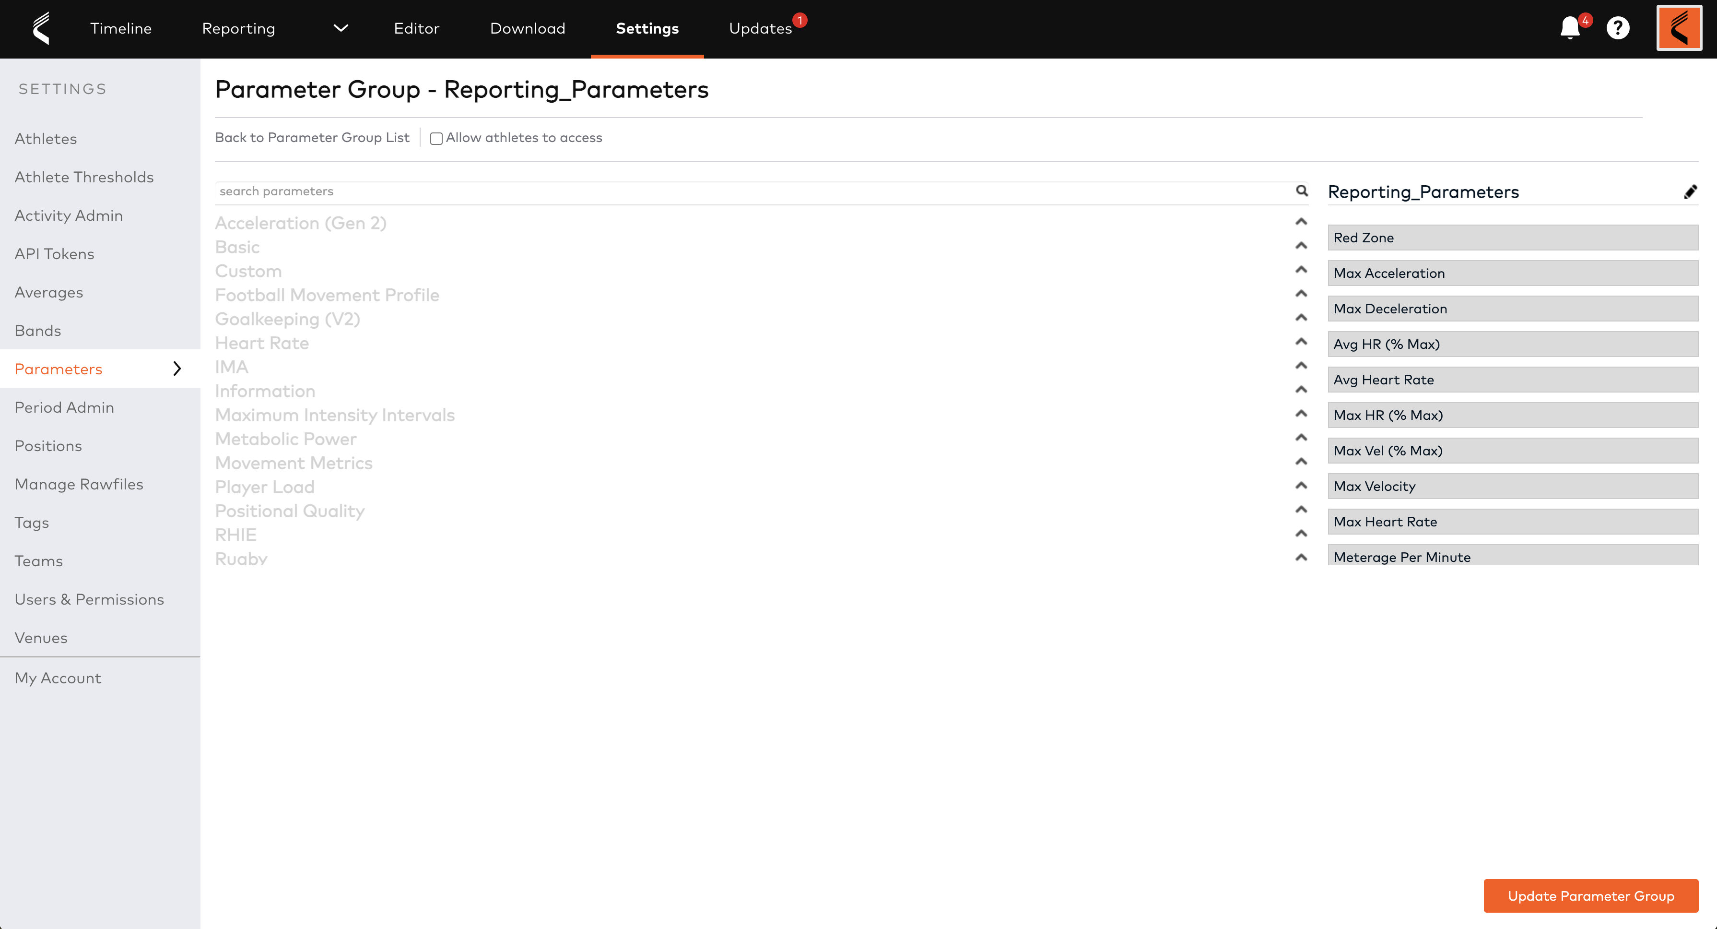Switch to the Editor tab
The height and width of the screenshot is (929, 1717).
417,28
